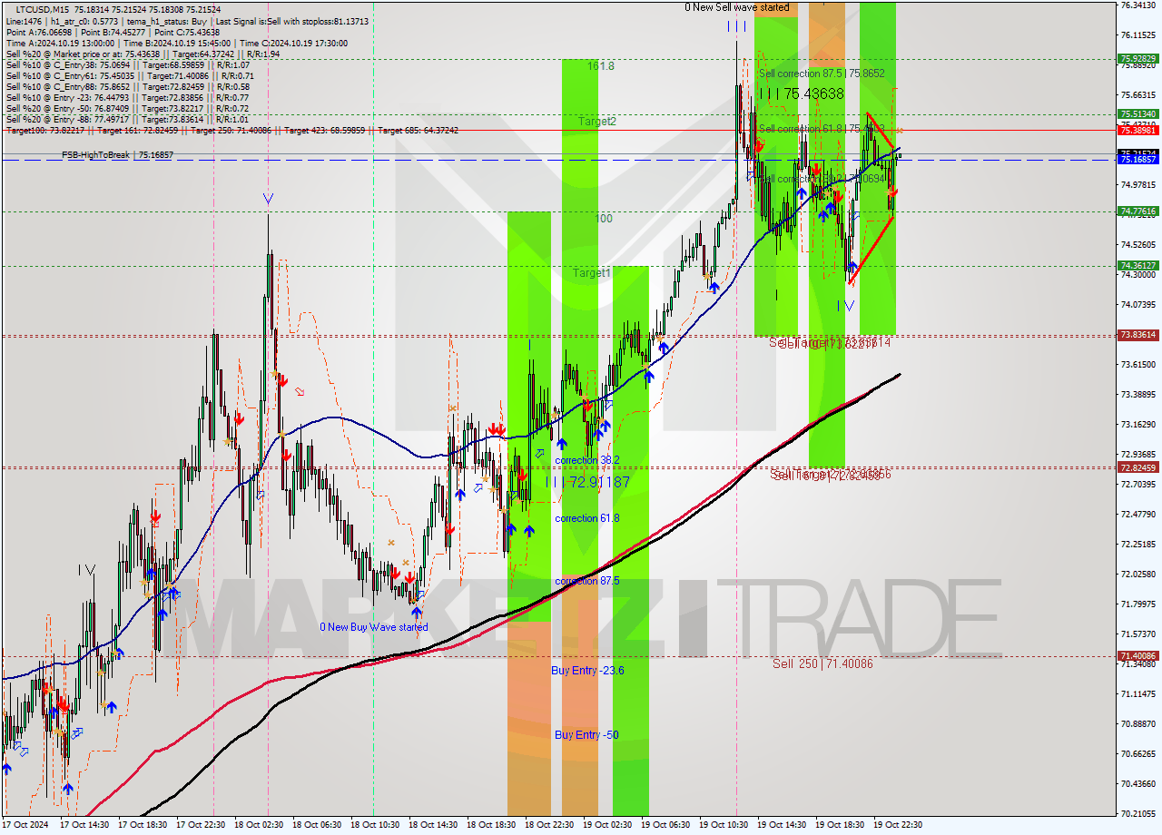Select the blue 'correction 87.5' label
Viewport: 1162px width, 835px height.
pyautogui.click(x=587, y=580)
